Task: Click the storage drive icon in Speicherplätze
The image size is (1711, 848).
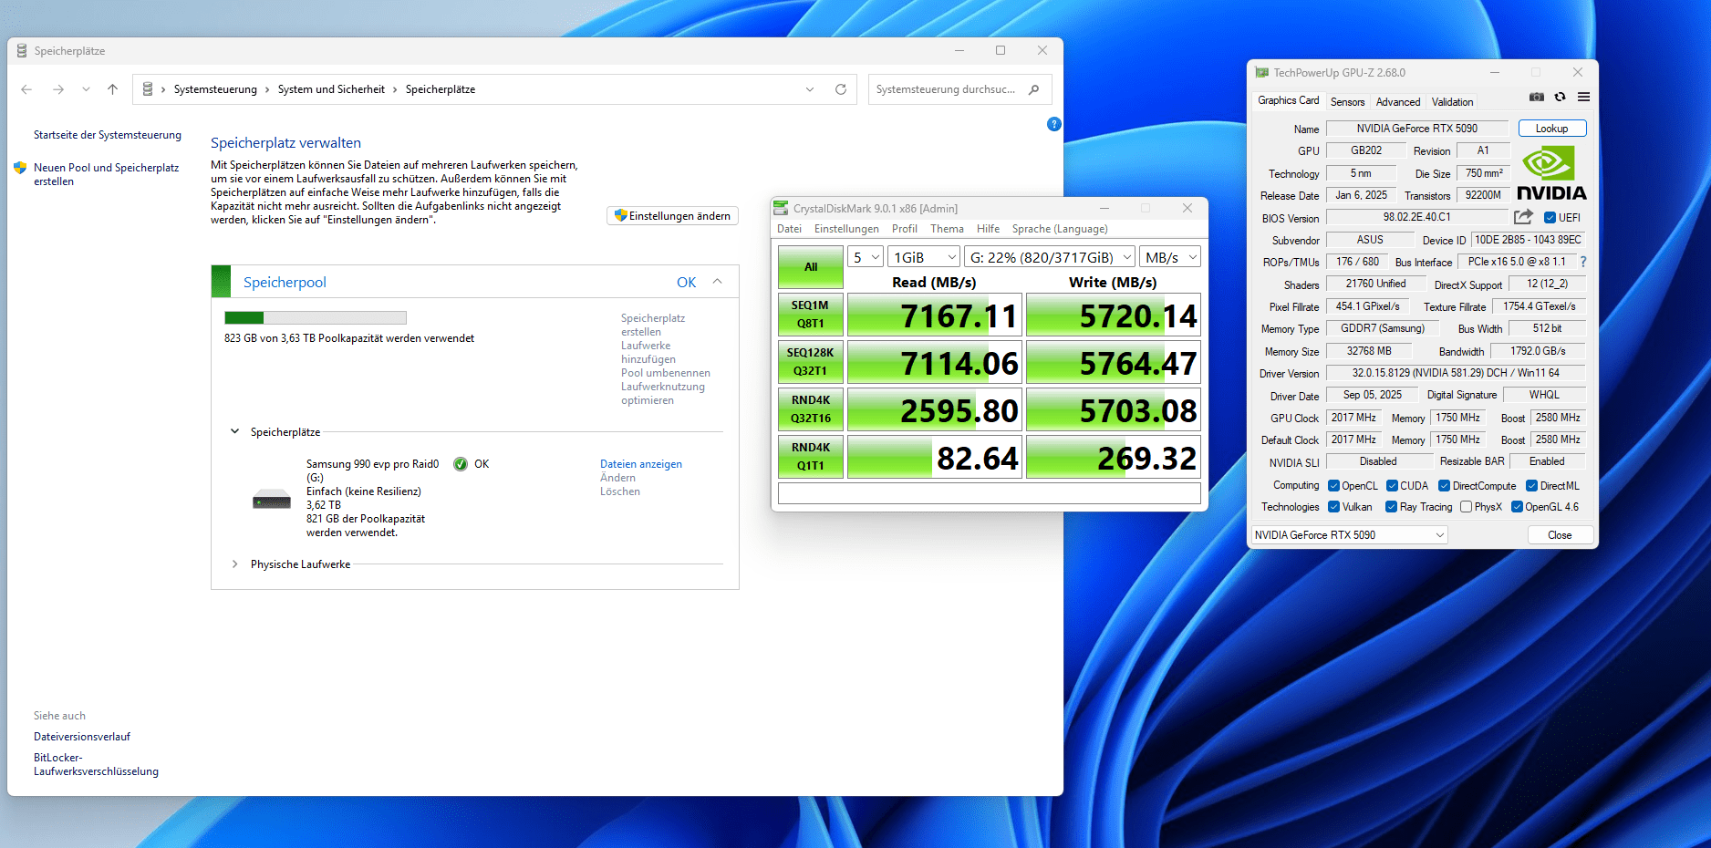Action: [x=272, y=499]
